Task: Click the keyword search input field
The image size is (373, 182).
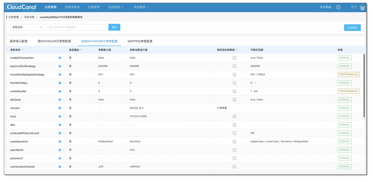Action: (x=76, y=27)
